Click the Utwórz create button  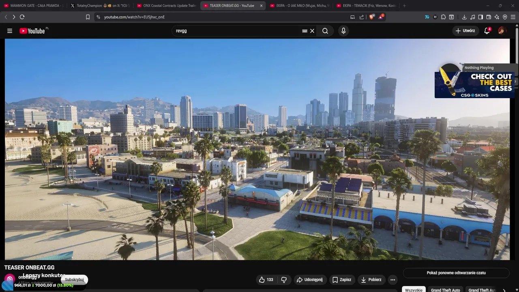pos(465,31)
